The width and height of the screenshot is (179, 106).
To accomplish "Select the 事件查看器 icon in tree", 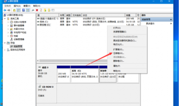I will pyautogui.click(x=11, y=25).
